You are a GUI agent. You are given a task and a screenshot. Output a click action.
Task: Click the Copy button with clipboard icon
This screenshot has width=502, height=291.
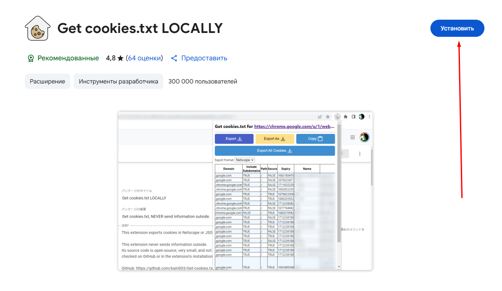[x=316, y=139]
